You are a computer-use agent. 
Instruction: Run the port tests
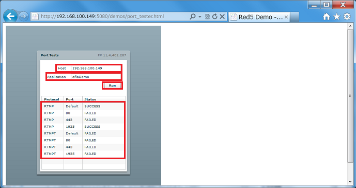tap(112, 86)
